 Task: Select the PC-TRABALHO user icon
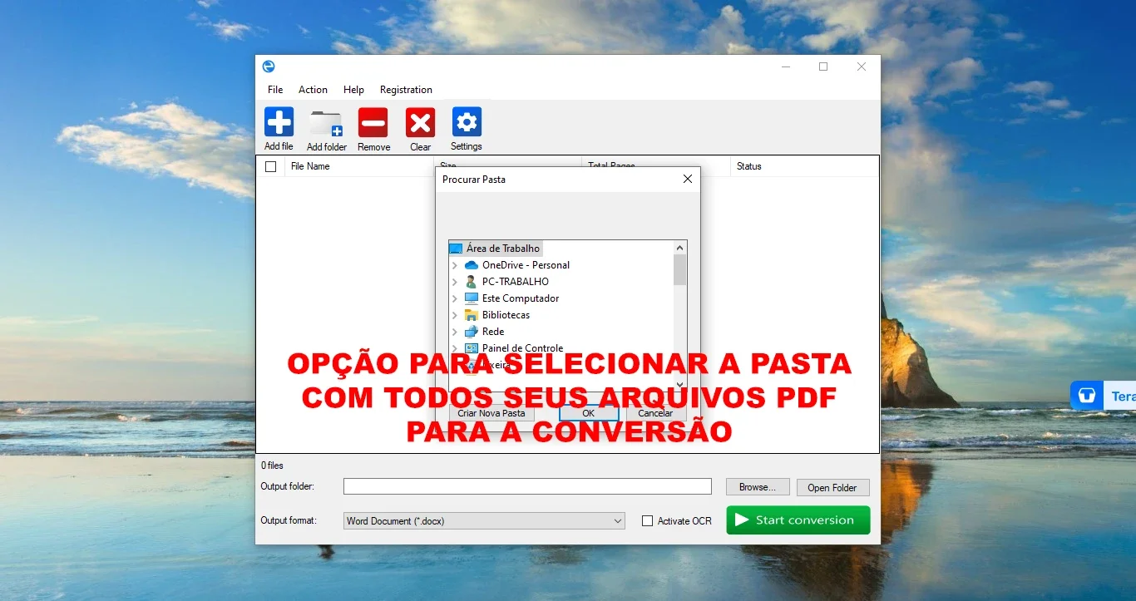[x=472, y=282]
